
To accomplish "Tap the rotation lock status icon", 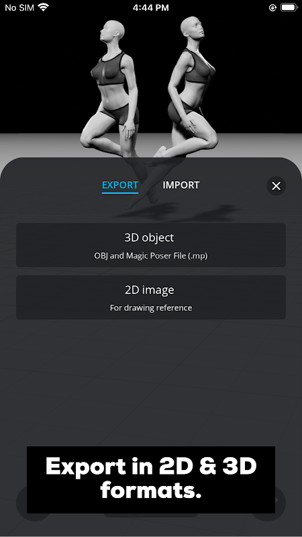I will coord(272,7).
